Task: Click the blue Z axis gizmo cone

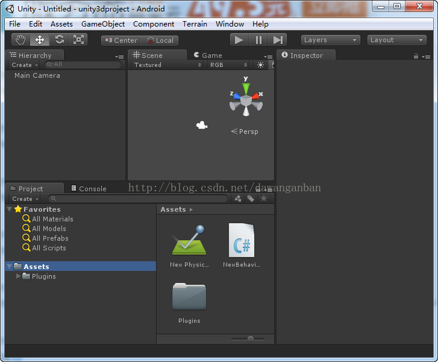Action: 237,97
